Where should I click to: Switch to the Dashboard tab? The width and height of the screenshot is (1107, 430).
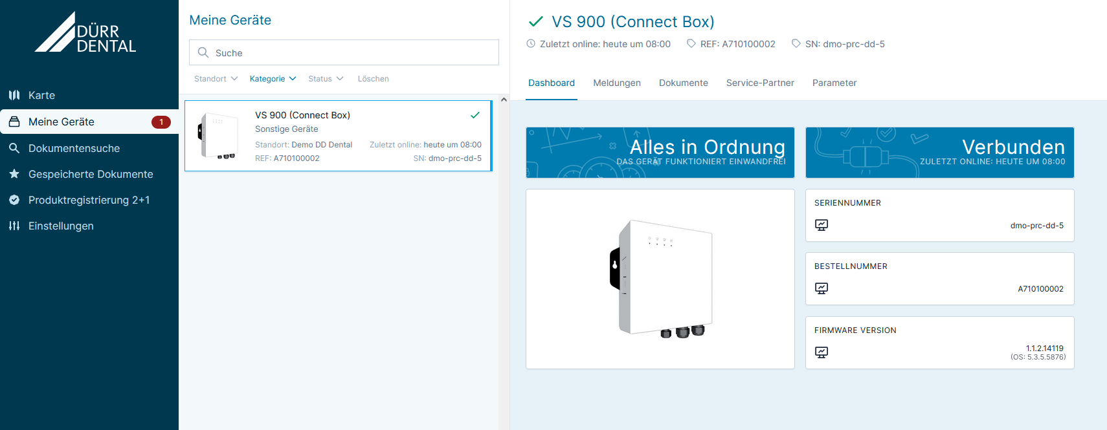click(x=552, y=83)
